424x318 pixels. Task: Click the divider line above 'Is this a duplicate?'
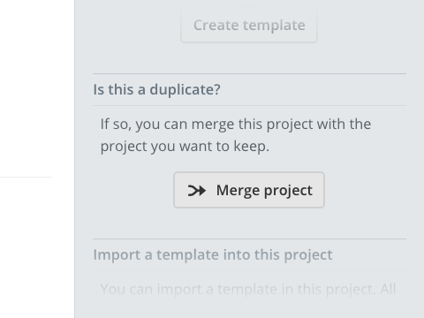click(249, 73)
